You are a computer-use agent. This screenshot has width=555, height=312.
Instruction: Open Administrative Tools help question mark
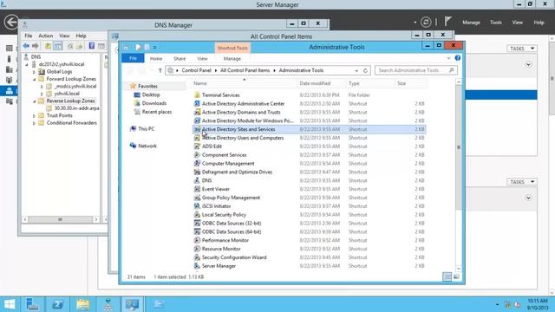click(458, 58)
